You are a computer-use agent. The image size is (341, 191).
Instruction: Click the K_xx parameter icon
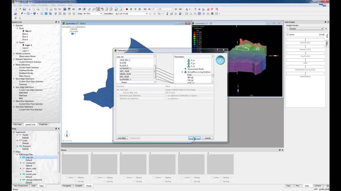189,60
